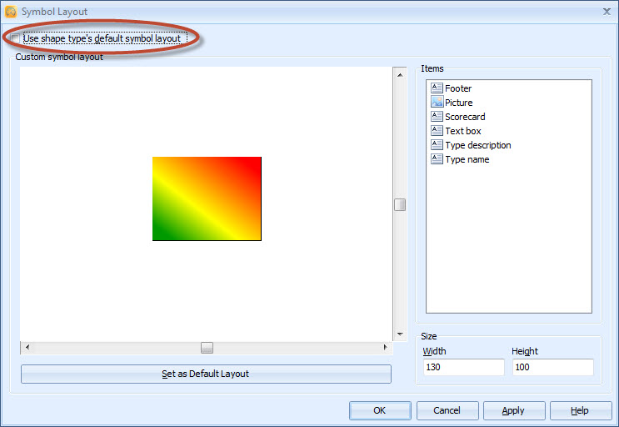This screenshot has width=619, height=427.
Task: Click the vertical scrollbar up arrow
Action: point(400,74)
